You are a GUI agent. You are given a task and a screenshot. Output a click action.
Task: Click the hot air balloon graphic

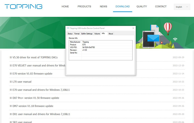pyautogui.click(x=168, y=29)
